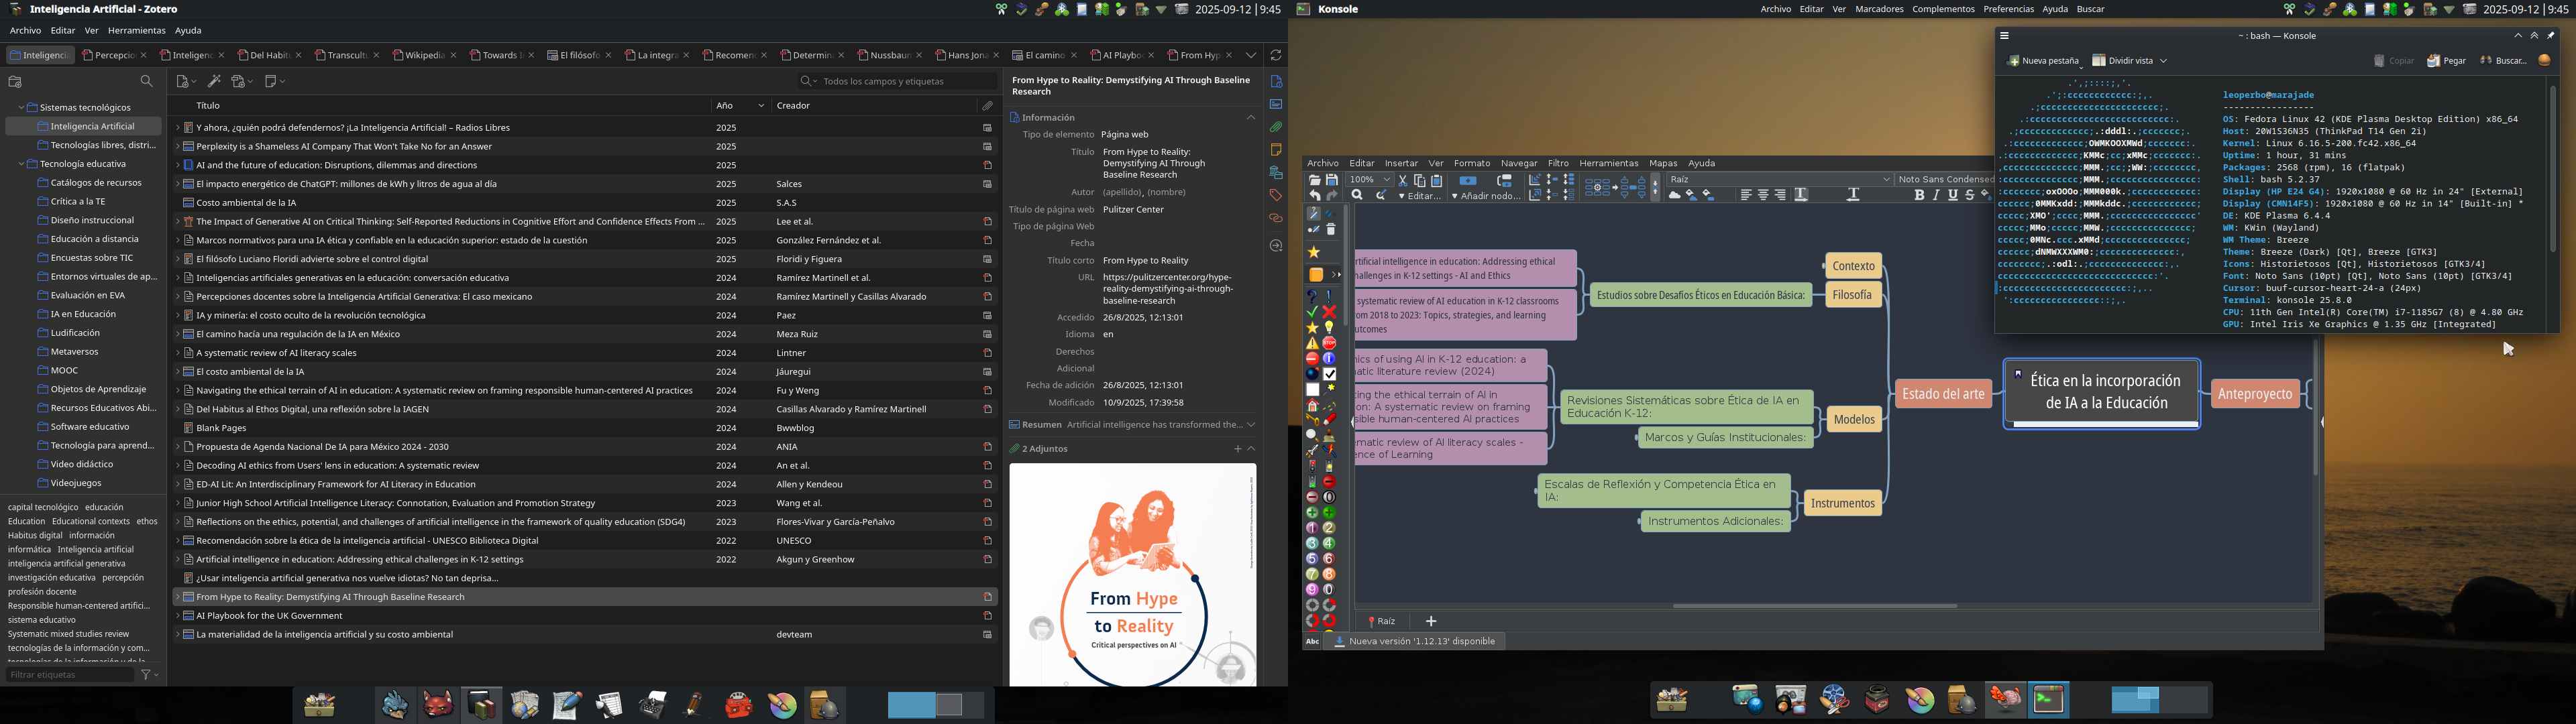Viewport: 2576px width, 724px height.
Task: Open the Raíz style dropdown
Action: (1779, 180)
